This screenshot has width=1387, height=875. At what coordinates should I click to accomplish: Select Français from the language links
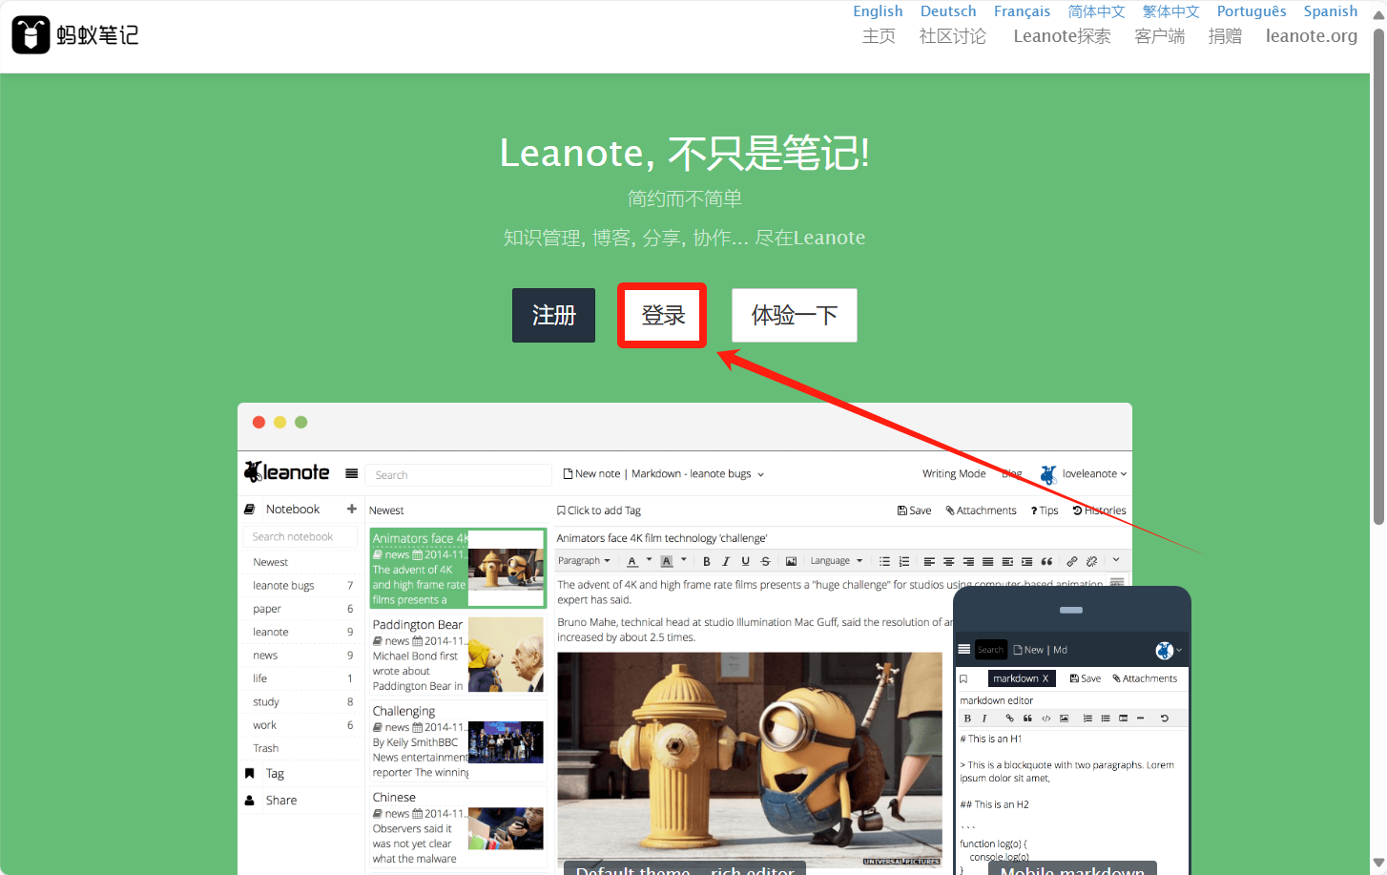pyautogui.click(x=1021, y=11)
